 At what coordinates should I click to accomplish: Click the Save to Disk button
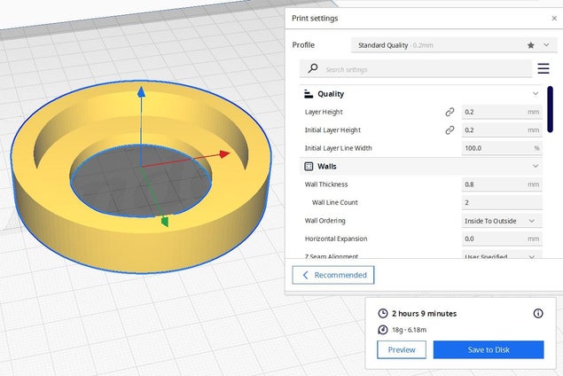click(x=488, y=349)
